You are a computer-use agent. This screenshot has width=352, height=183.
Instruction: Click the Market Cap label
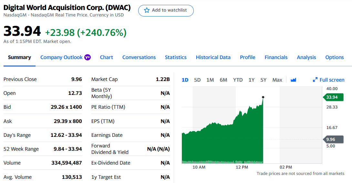pyautogui.click(x=104, y=79)
